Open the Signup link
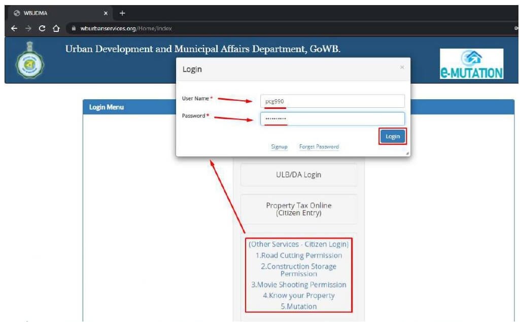 (279, 147)
